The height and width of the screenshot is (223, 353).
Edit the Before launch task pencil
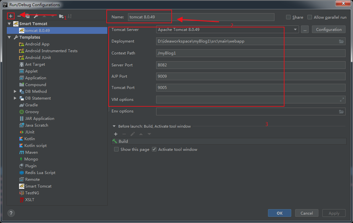click(133, 134)
